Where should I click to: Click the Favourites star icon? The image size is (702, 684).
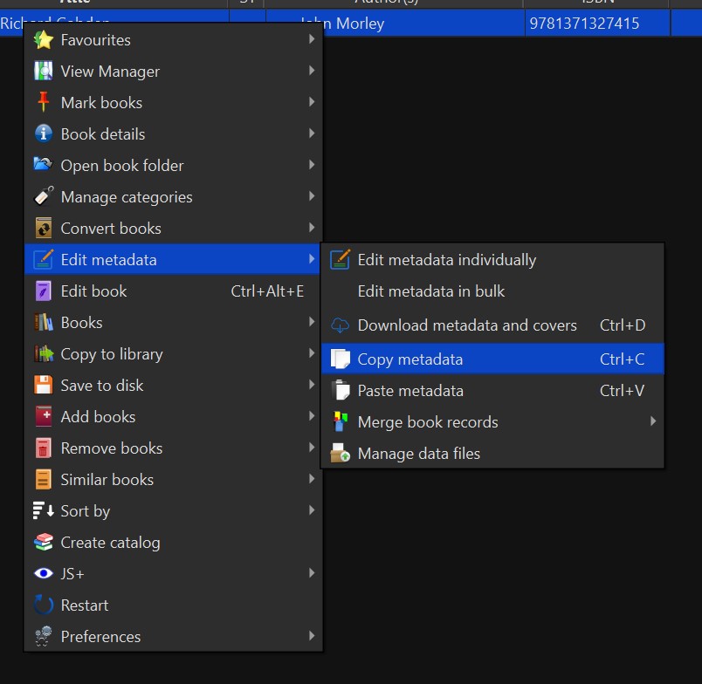(43, 40)
